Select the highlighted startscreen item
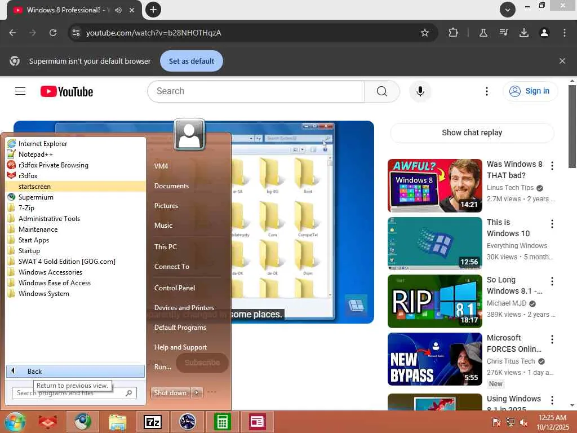Image resolution: width=577 pixels, height=433 pixels. pos(76,186)
